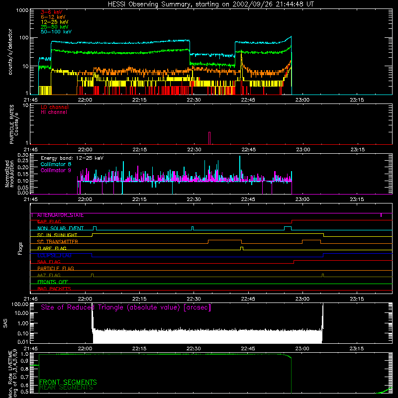
Task: Click the Size of Reduced Triangle label
Action: click(126, 307)
